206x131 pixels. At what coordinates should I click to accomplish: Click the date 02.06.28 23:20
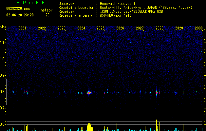point(20,15)
